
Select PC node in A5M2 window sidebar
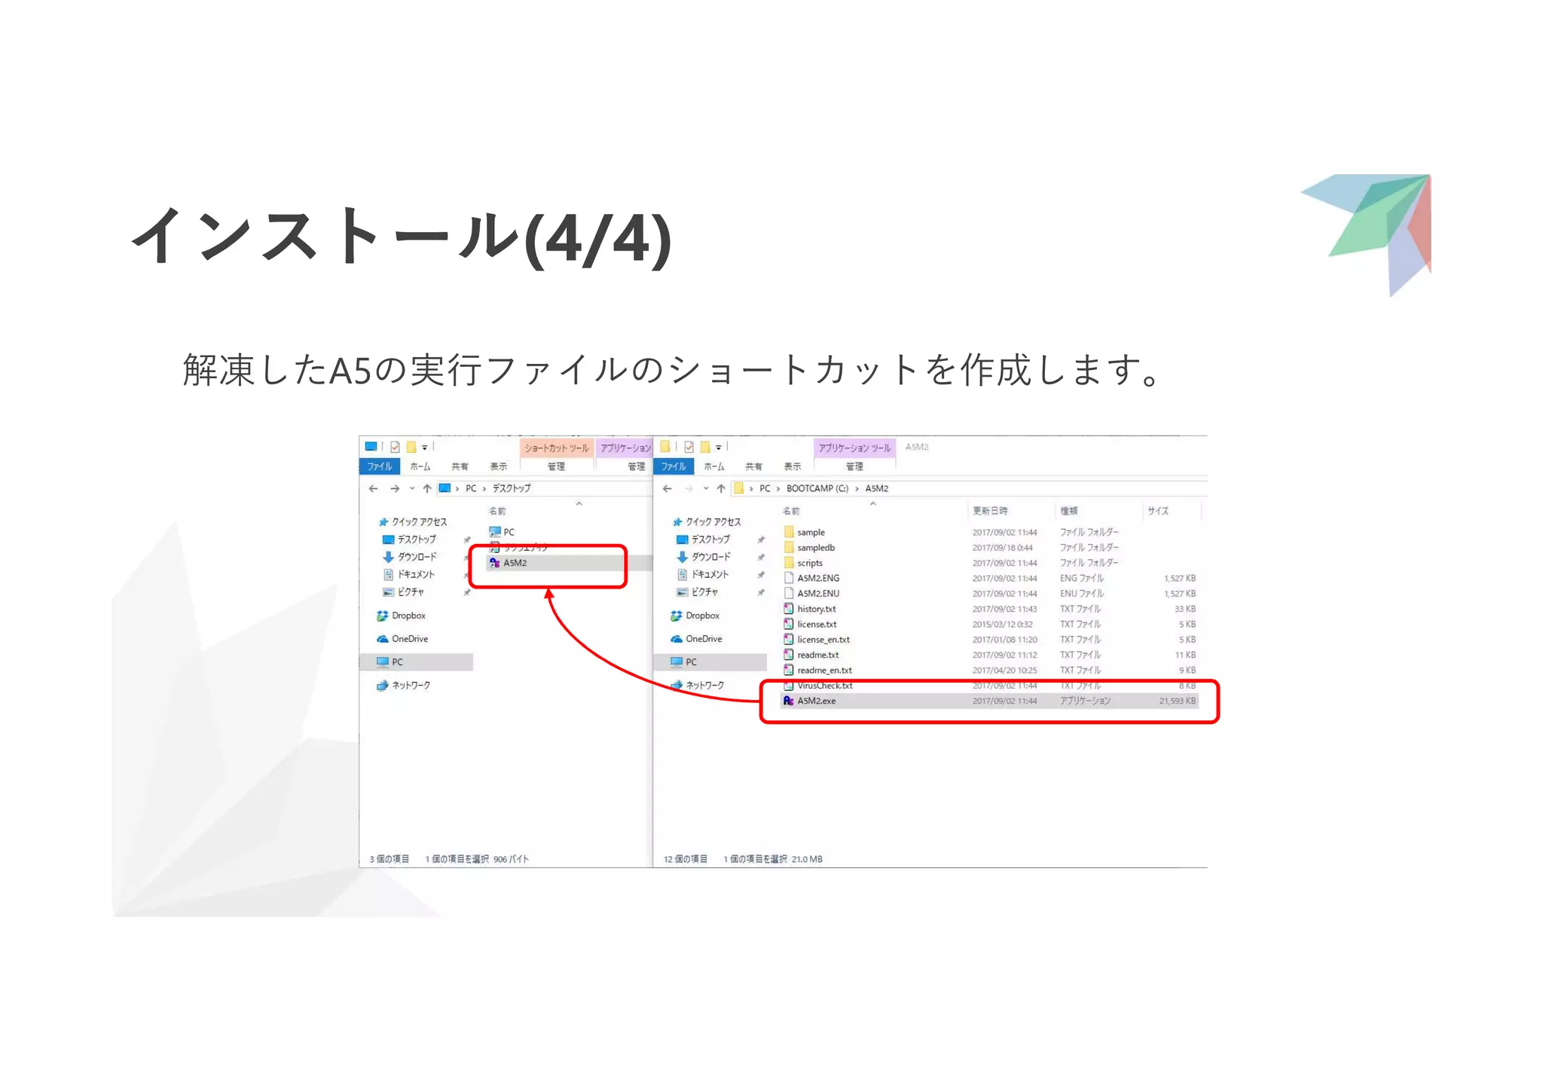click(x=710, y=662)
